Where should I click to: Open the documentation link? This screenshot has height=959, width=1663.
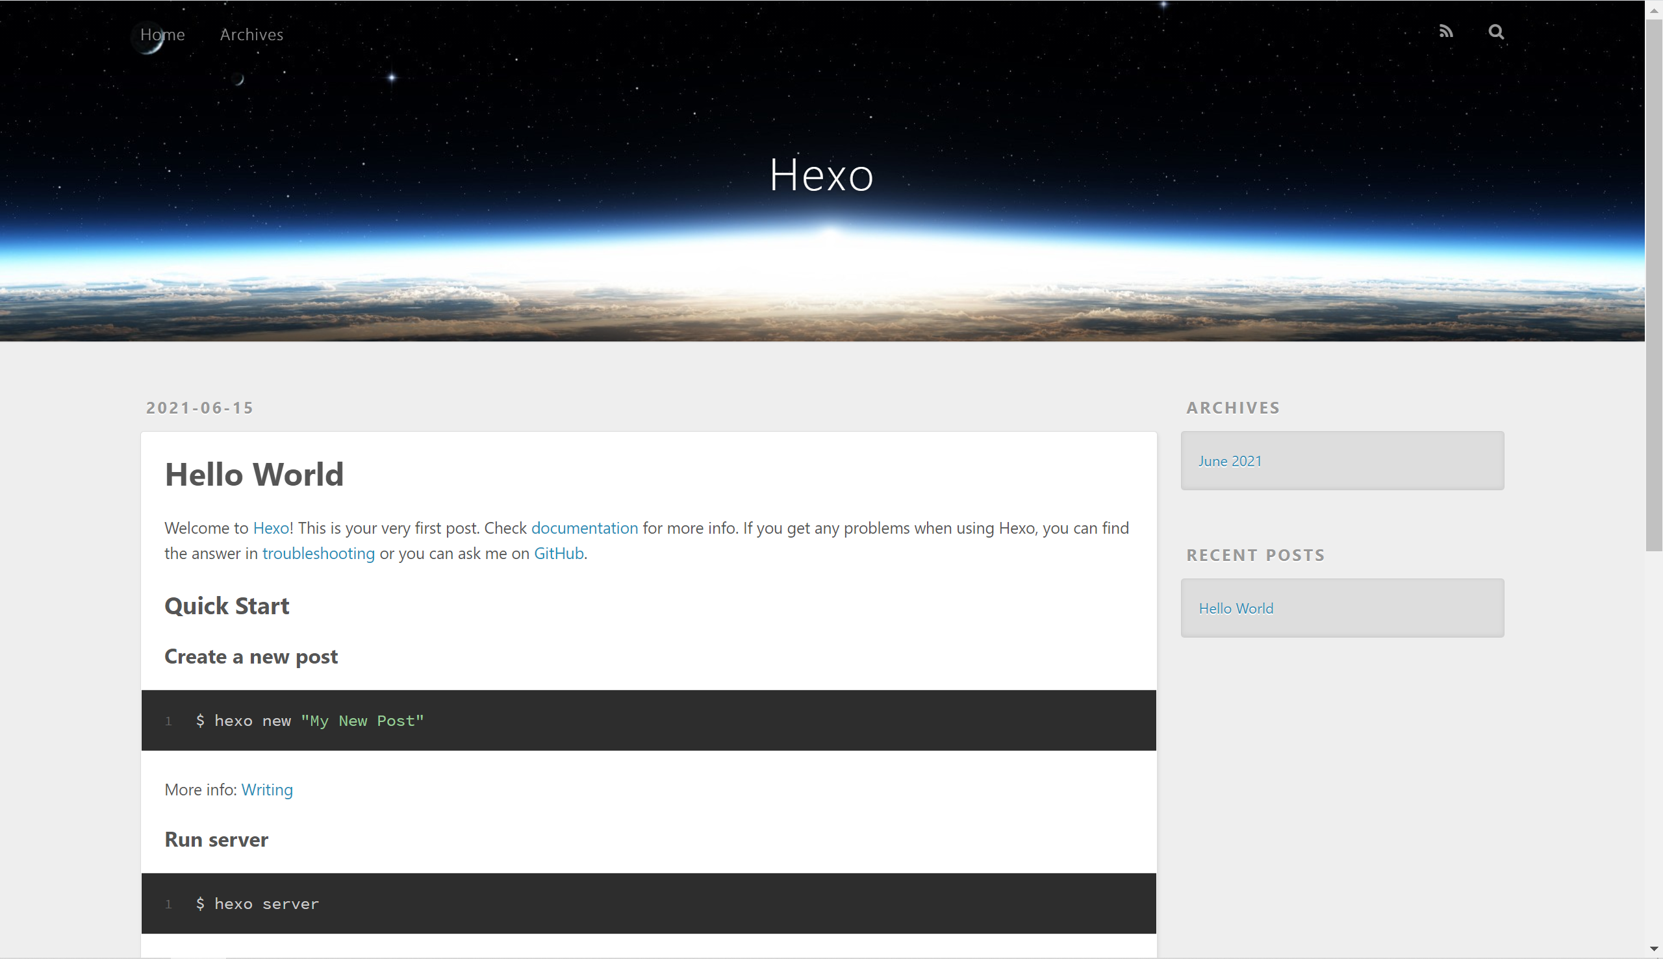pyautogui.click(x=584, y=528)
